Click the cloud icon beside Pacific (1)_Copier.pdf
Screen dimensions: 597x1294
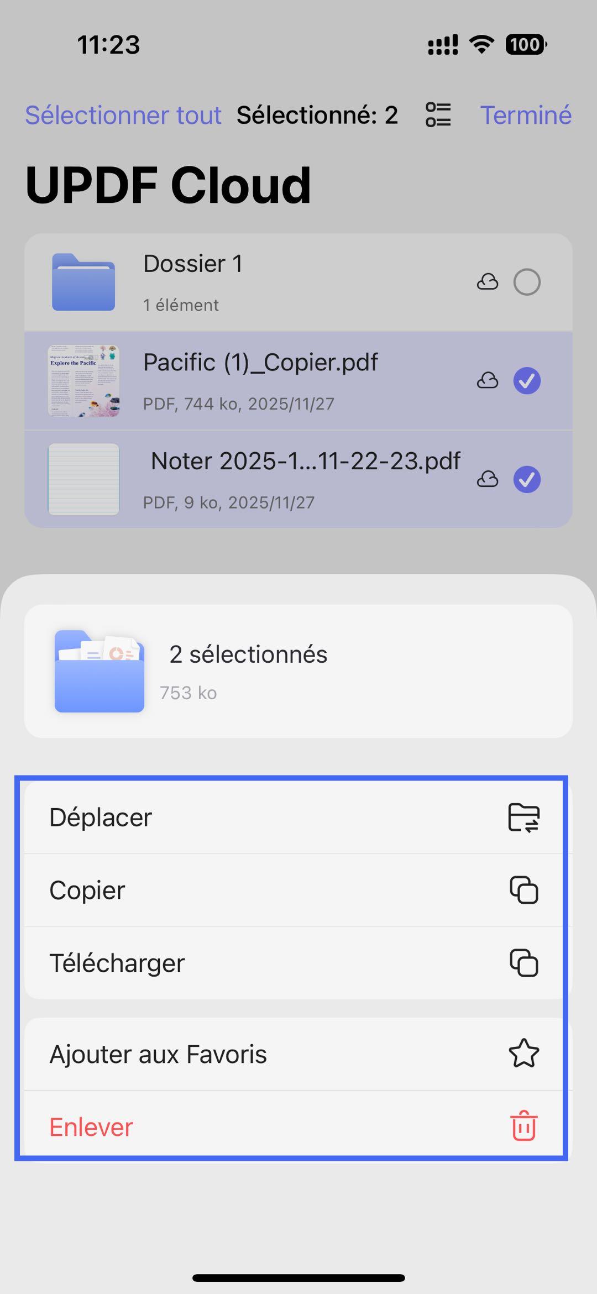[487, 380]
